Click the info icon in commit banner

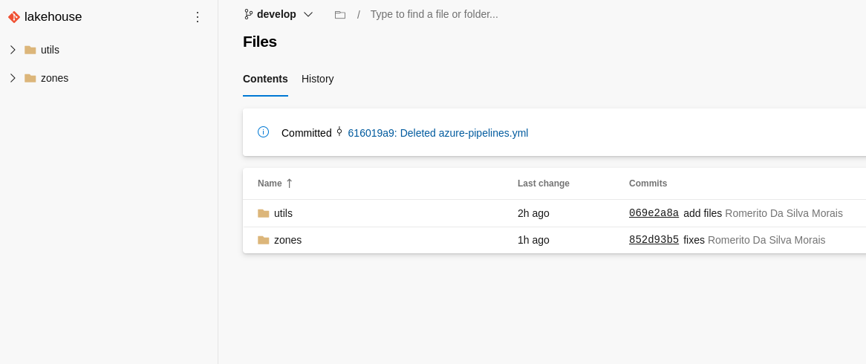pos(263,132)
